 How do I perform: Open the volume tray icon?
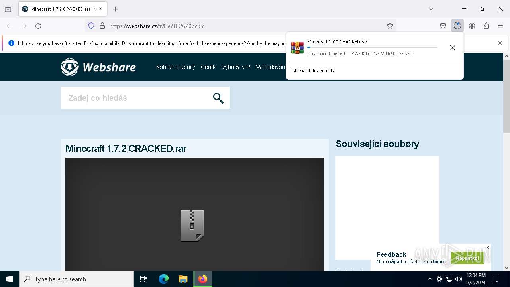[459, 279]
